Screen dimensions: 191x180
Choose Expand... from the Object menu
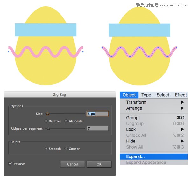[x=135, y=156]
